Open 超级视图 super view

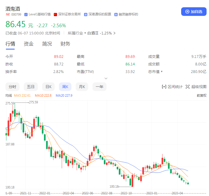[199, 87]
